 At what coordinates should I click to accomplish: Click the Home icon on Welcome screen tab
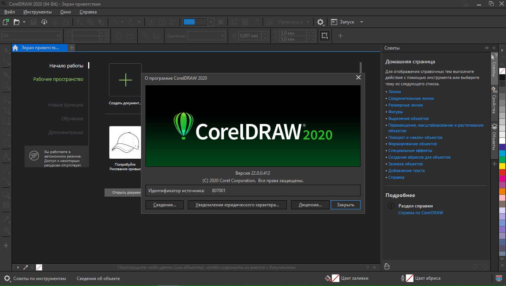click(x=15, y=48)
